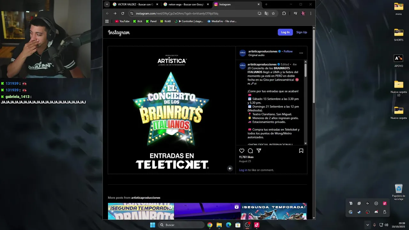This screenshot has width=409, height=230.
Task: Click the 11,761 likes count
Action: [x=246, y=157]
